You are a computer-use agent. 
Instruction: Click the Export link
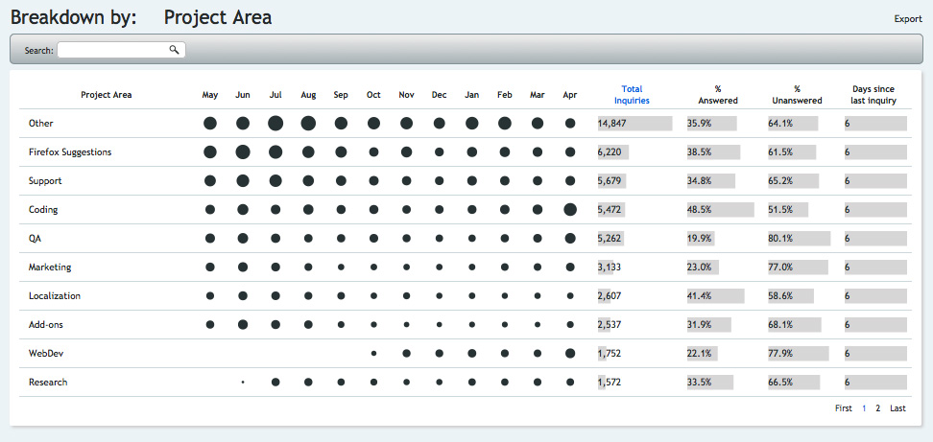[907, 19]
